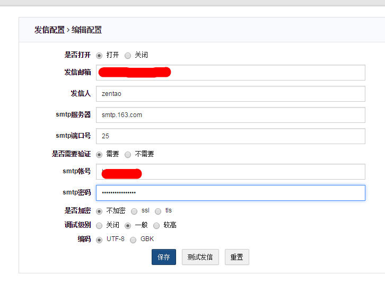This screenshot has height=284, width=385.
Task: Click the smtp服务器 input field
Action: [x=231, y=115]
